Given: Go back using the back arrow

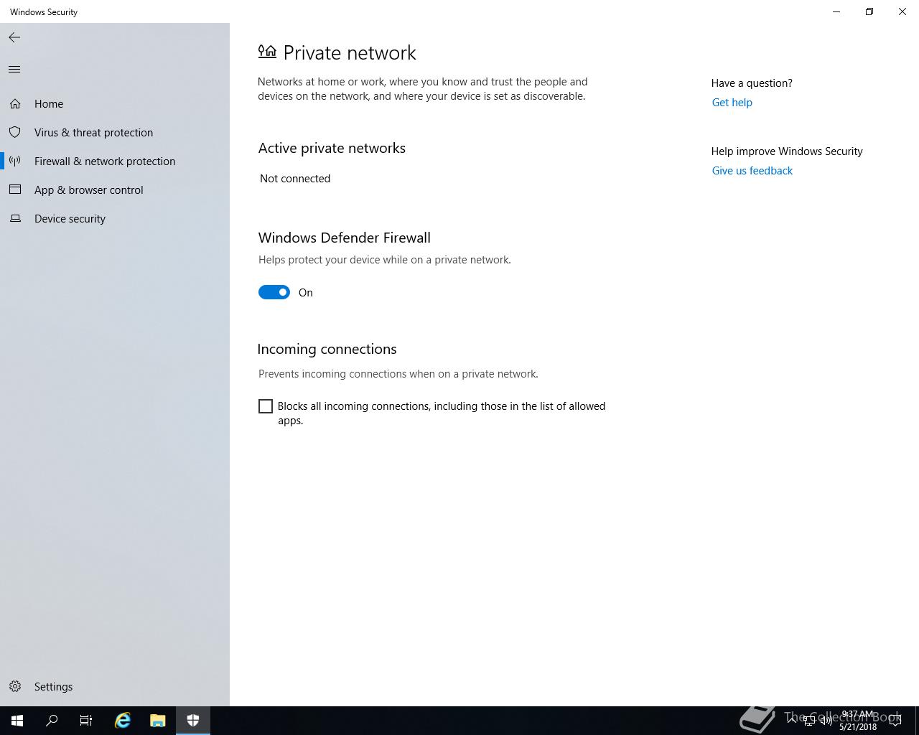Looking at the screenshot, I should (x=14, y=37).
